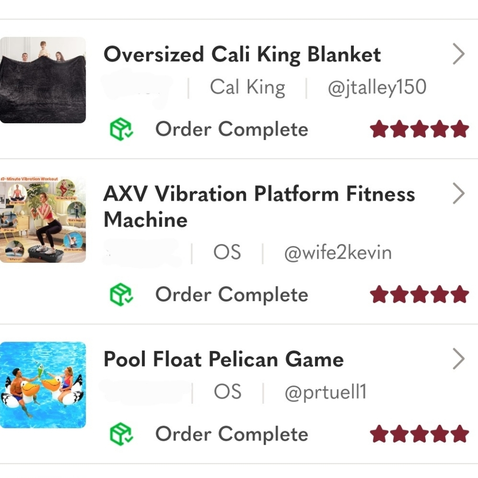Click the five-star rating on the AXV Vibration Platform order
The height and width of the screenshot is (478, 478).
tap(419, 295)
